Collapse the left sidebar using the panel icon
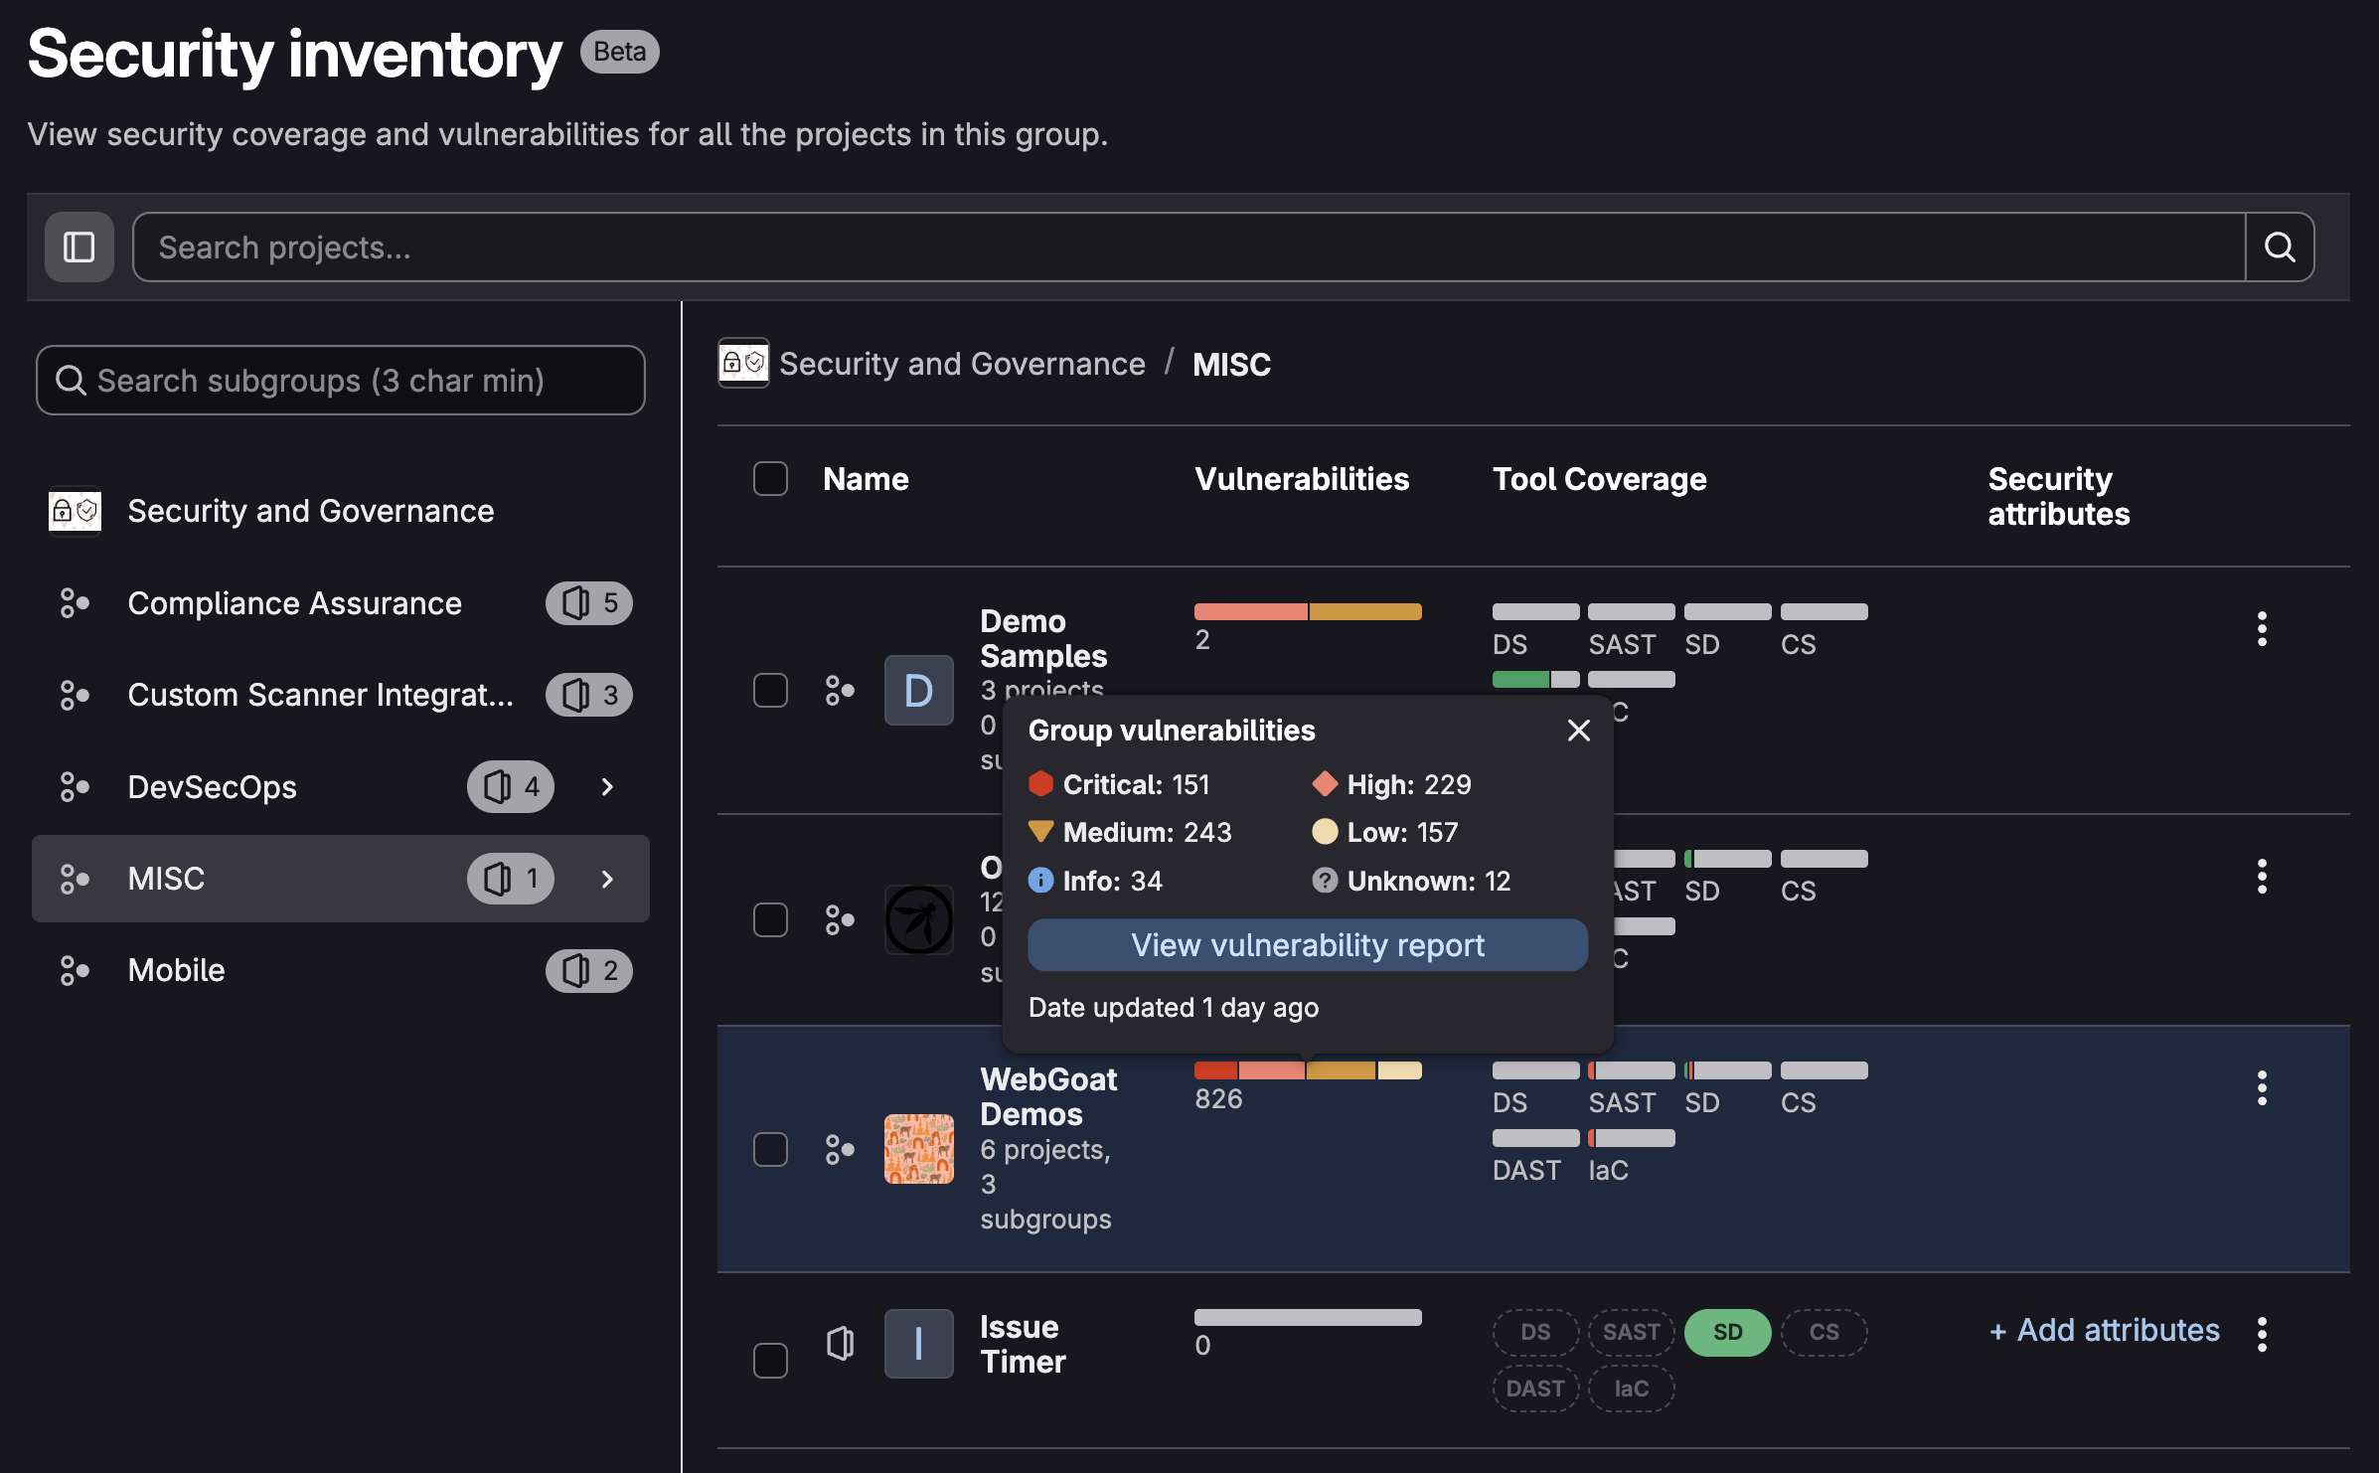The width and height of the screenshot is (2379, 1473). click(x=79, y=246)
